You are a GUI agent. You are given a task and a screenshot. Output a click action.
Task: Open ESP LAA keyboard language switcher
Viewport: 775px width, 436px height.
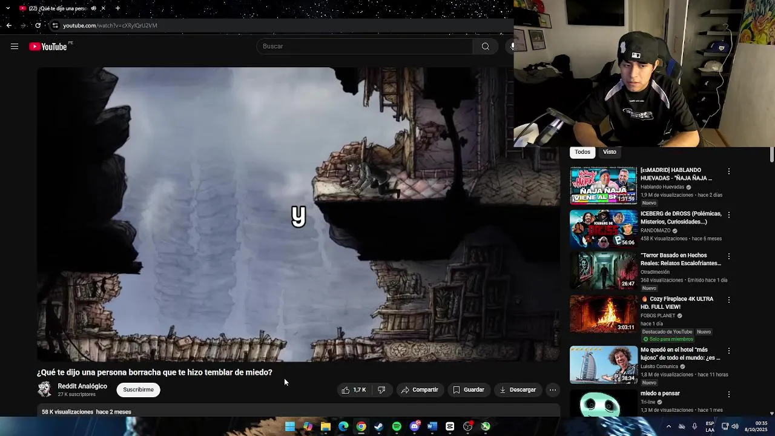710,426
